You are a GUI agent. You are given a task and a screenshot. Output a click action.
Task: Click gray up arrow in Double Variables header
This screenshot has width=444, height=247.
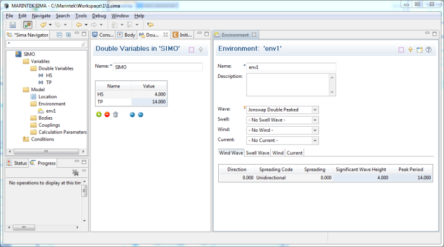click(201, 50)
